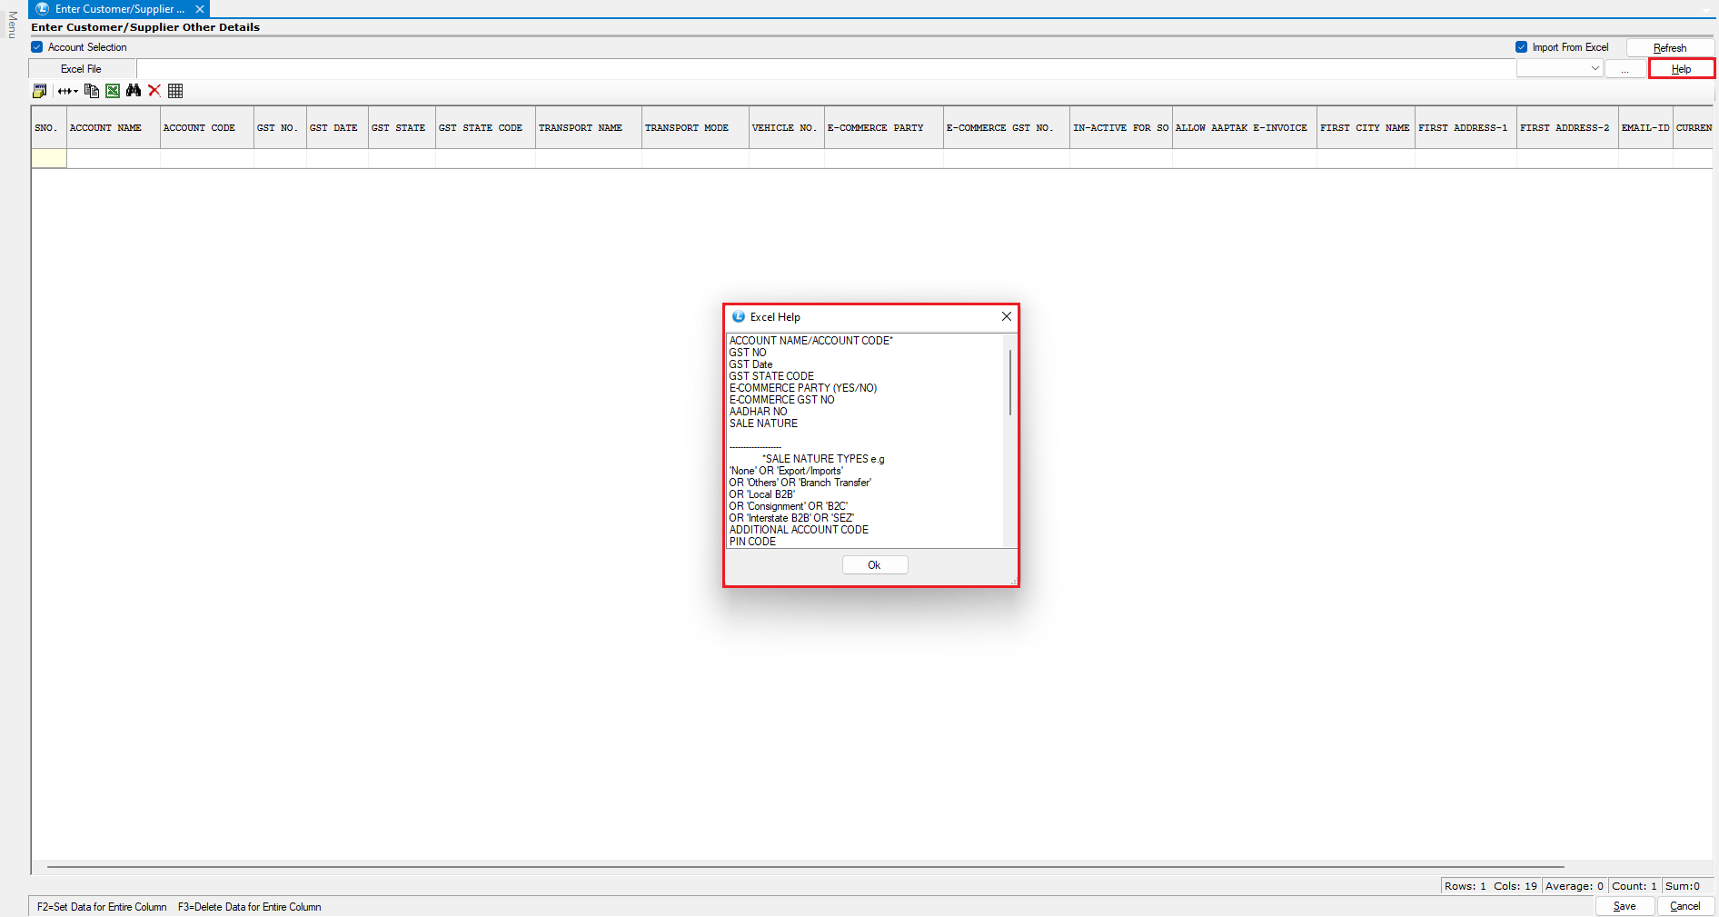1719x917 pixels.
Task: Close the Excel Help dialog with X
Action: (1006, 316)
